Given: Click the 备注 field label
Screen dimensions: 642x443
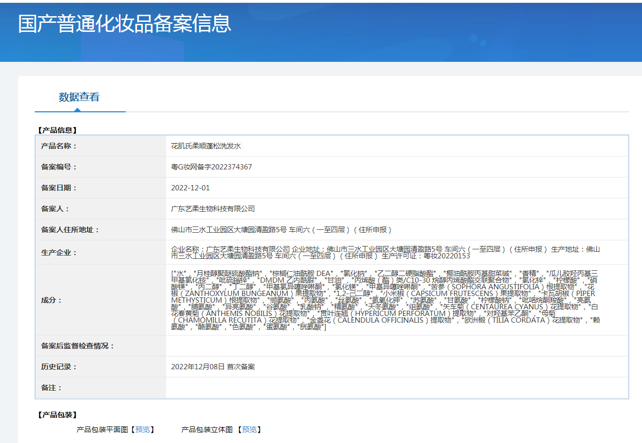Looking at the screenshot, I should [x=51, y=388].
